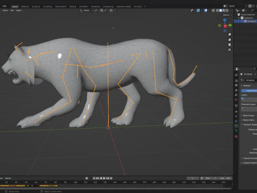Add a new workspace with the plus button
The width and height of the screenshot is (257, 193).
pos(145,6)
